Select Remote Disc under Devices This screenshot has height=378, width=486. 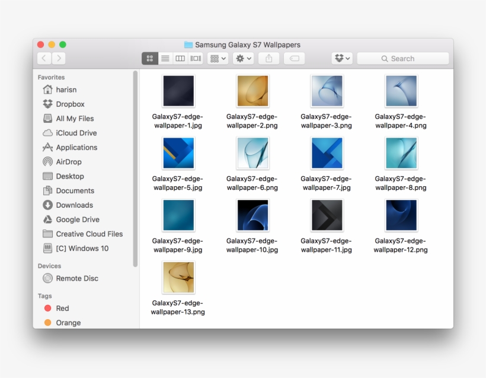[x=76, y=278]
